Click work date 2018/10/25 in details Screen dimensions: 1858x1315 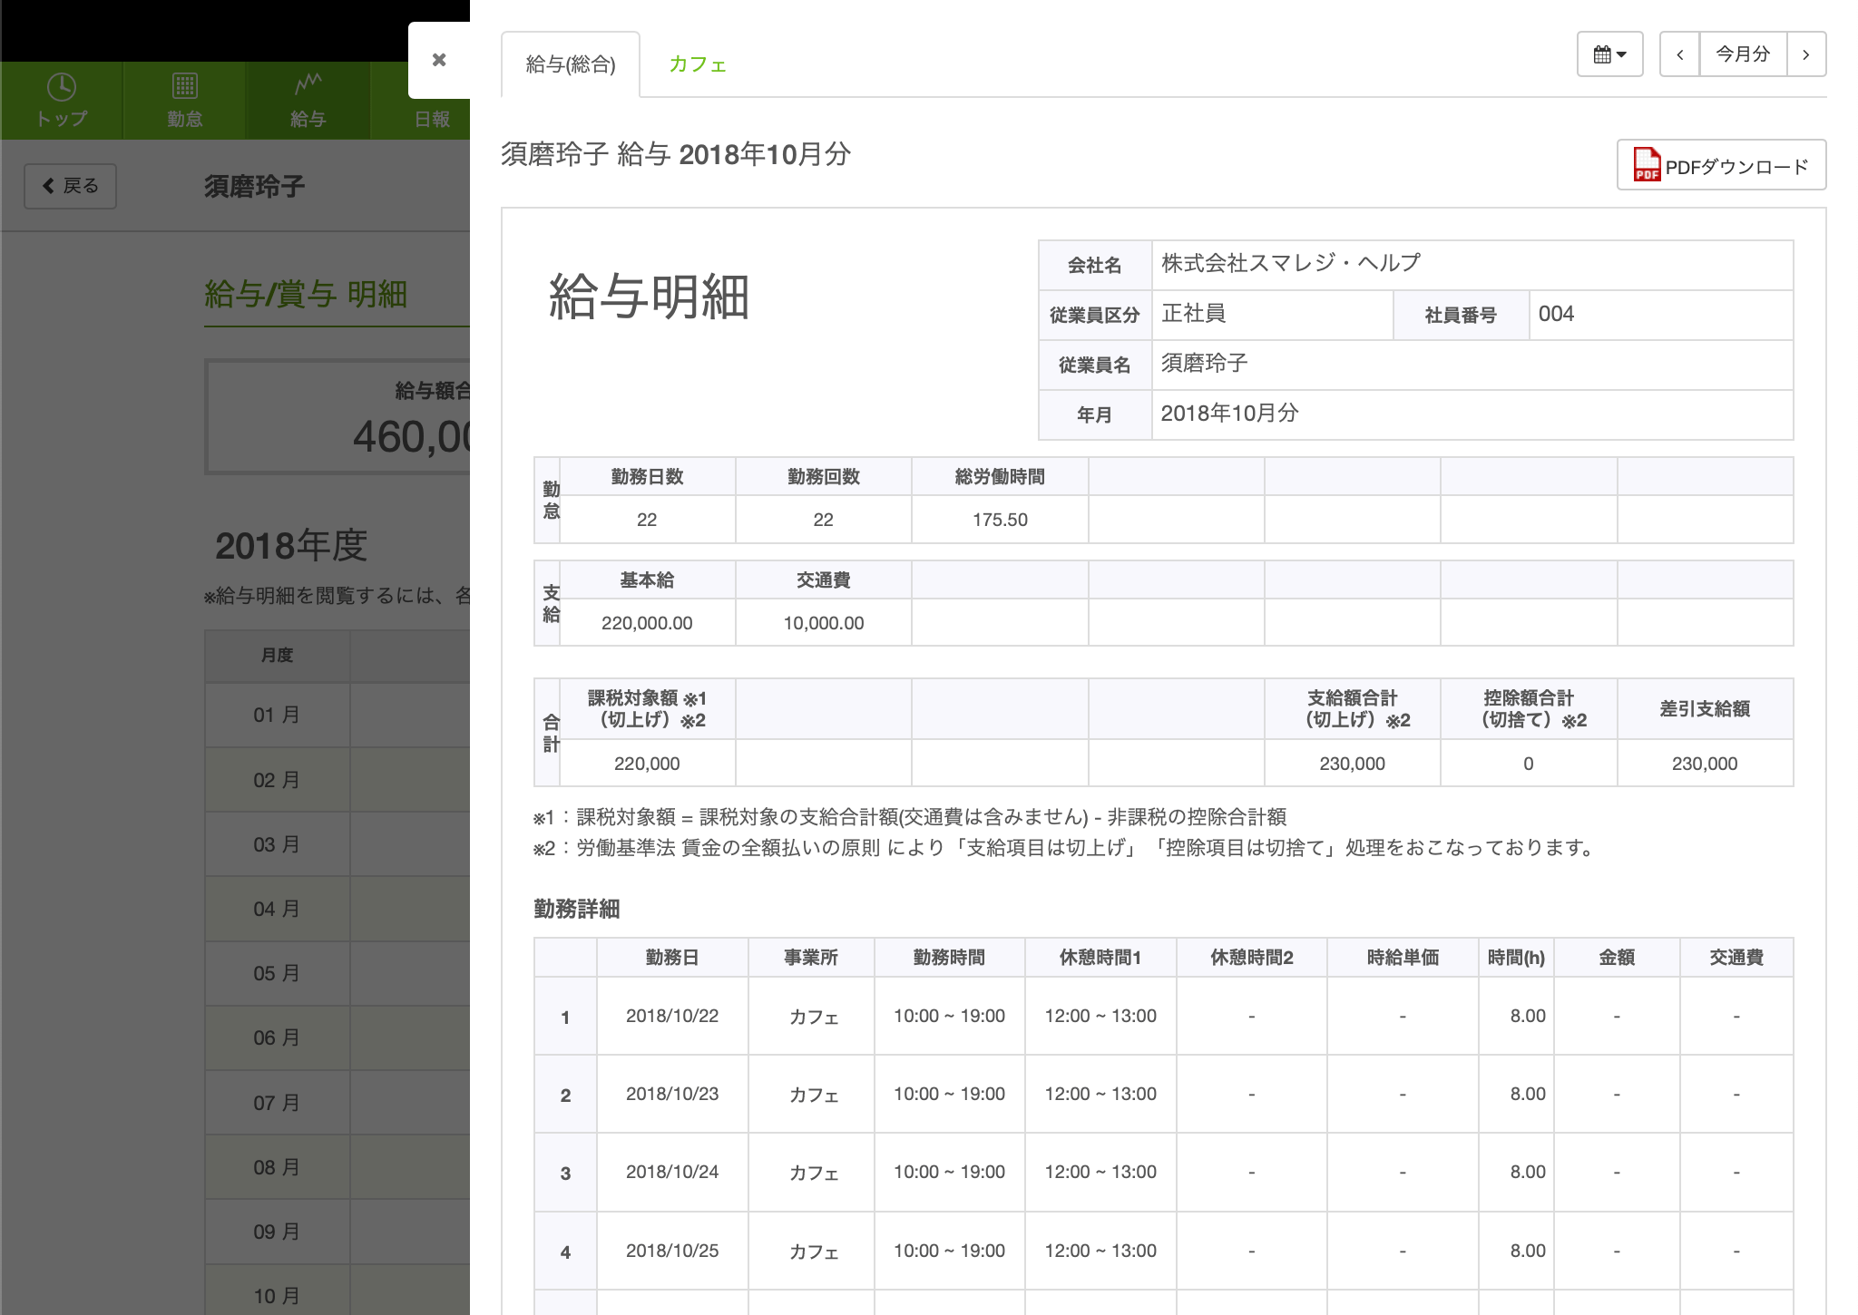pyautogui.click(x=672, y=1251)
